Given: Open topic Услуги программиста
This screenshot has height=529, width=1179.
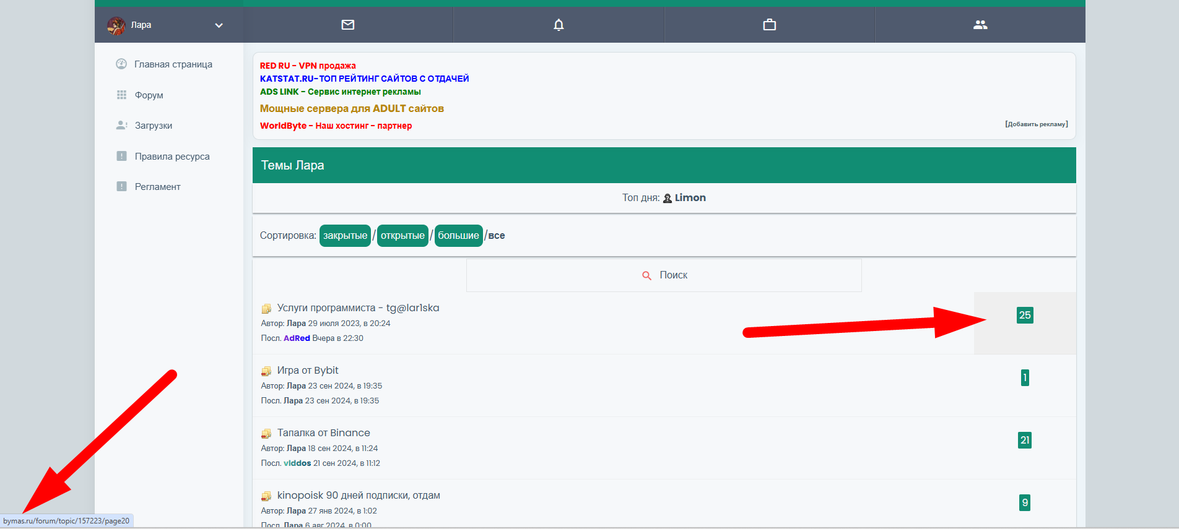Looking at the screenshot, I should pos(358,308).
